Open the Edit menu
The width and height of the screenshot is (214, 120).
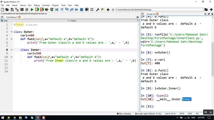click(x=8, y=5)
